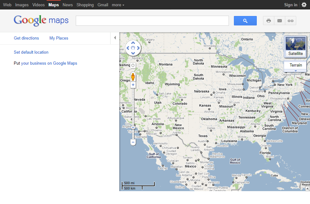Zoom in with the plus button
The image size is (310, 204).
pos(133,85)
